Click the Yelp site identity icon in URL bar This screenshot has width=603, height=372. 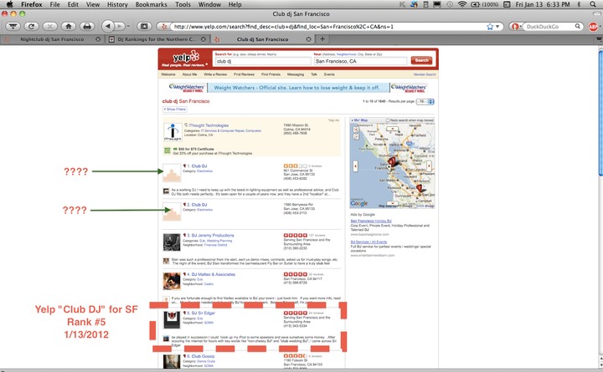(x=164, y=27)
